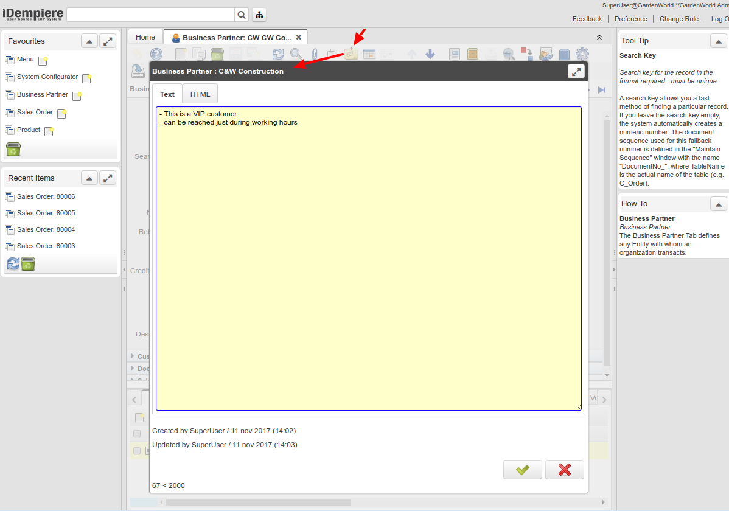The image size is (729, 511).
Task: Open the Preference link
Action: pos(630,19)
